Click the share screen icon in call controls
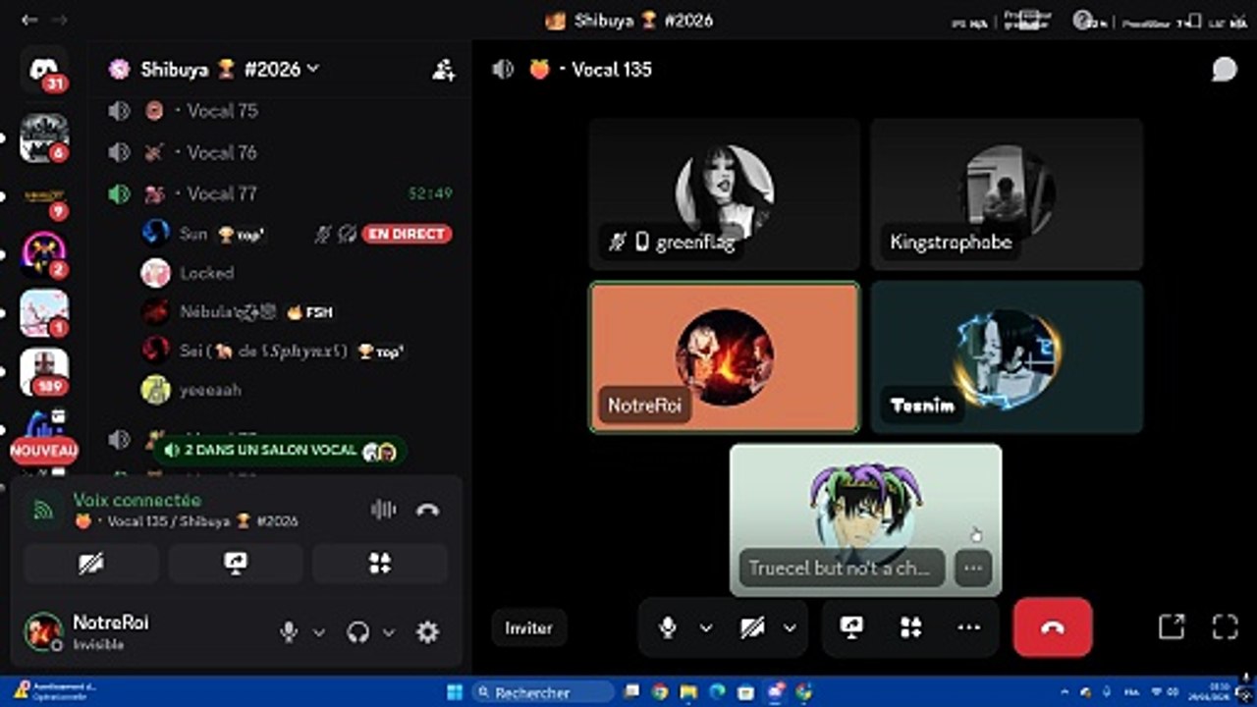This screenshot has height=707, width=1257. click(851, 627)
